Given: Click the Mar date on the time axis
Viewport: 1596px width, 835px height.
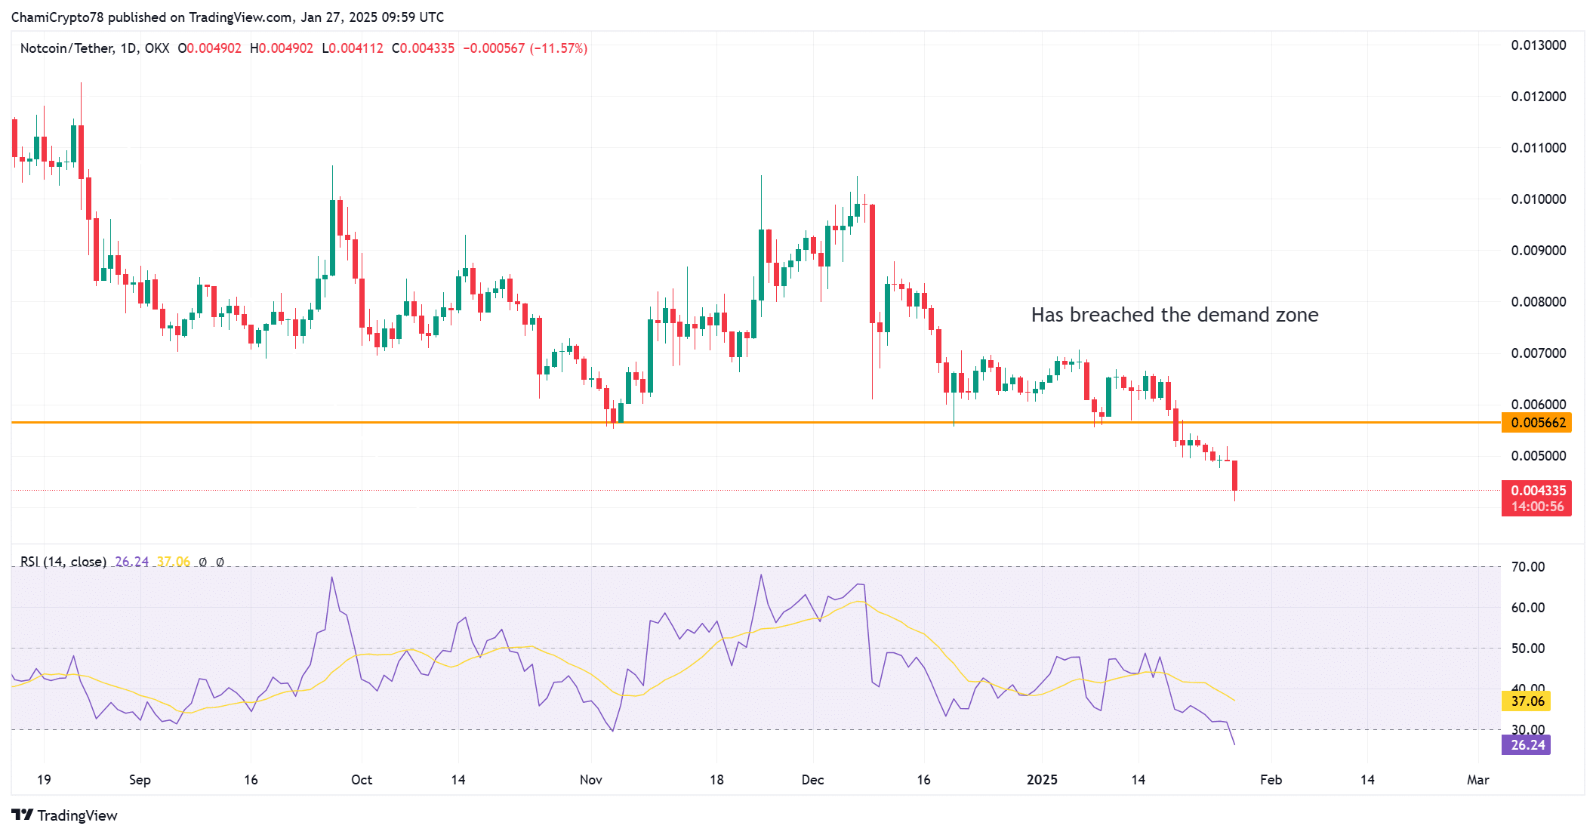Looking at the screenshot, I should point(1478,780).
